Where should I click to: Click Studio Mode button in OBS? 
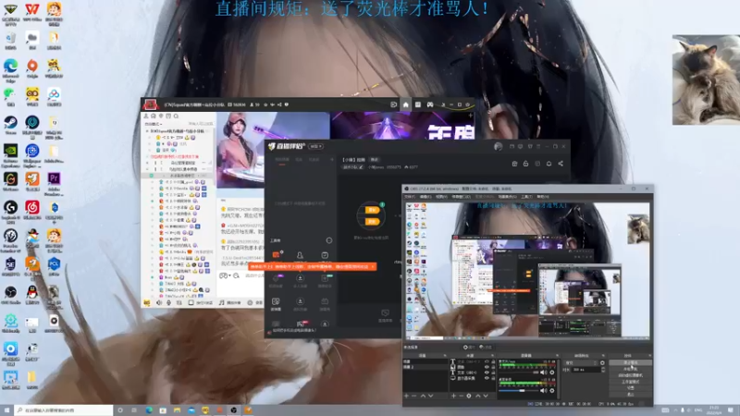pyautogui.click(x=631, y=382)
